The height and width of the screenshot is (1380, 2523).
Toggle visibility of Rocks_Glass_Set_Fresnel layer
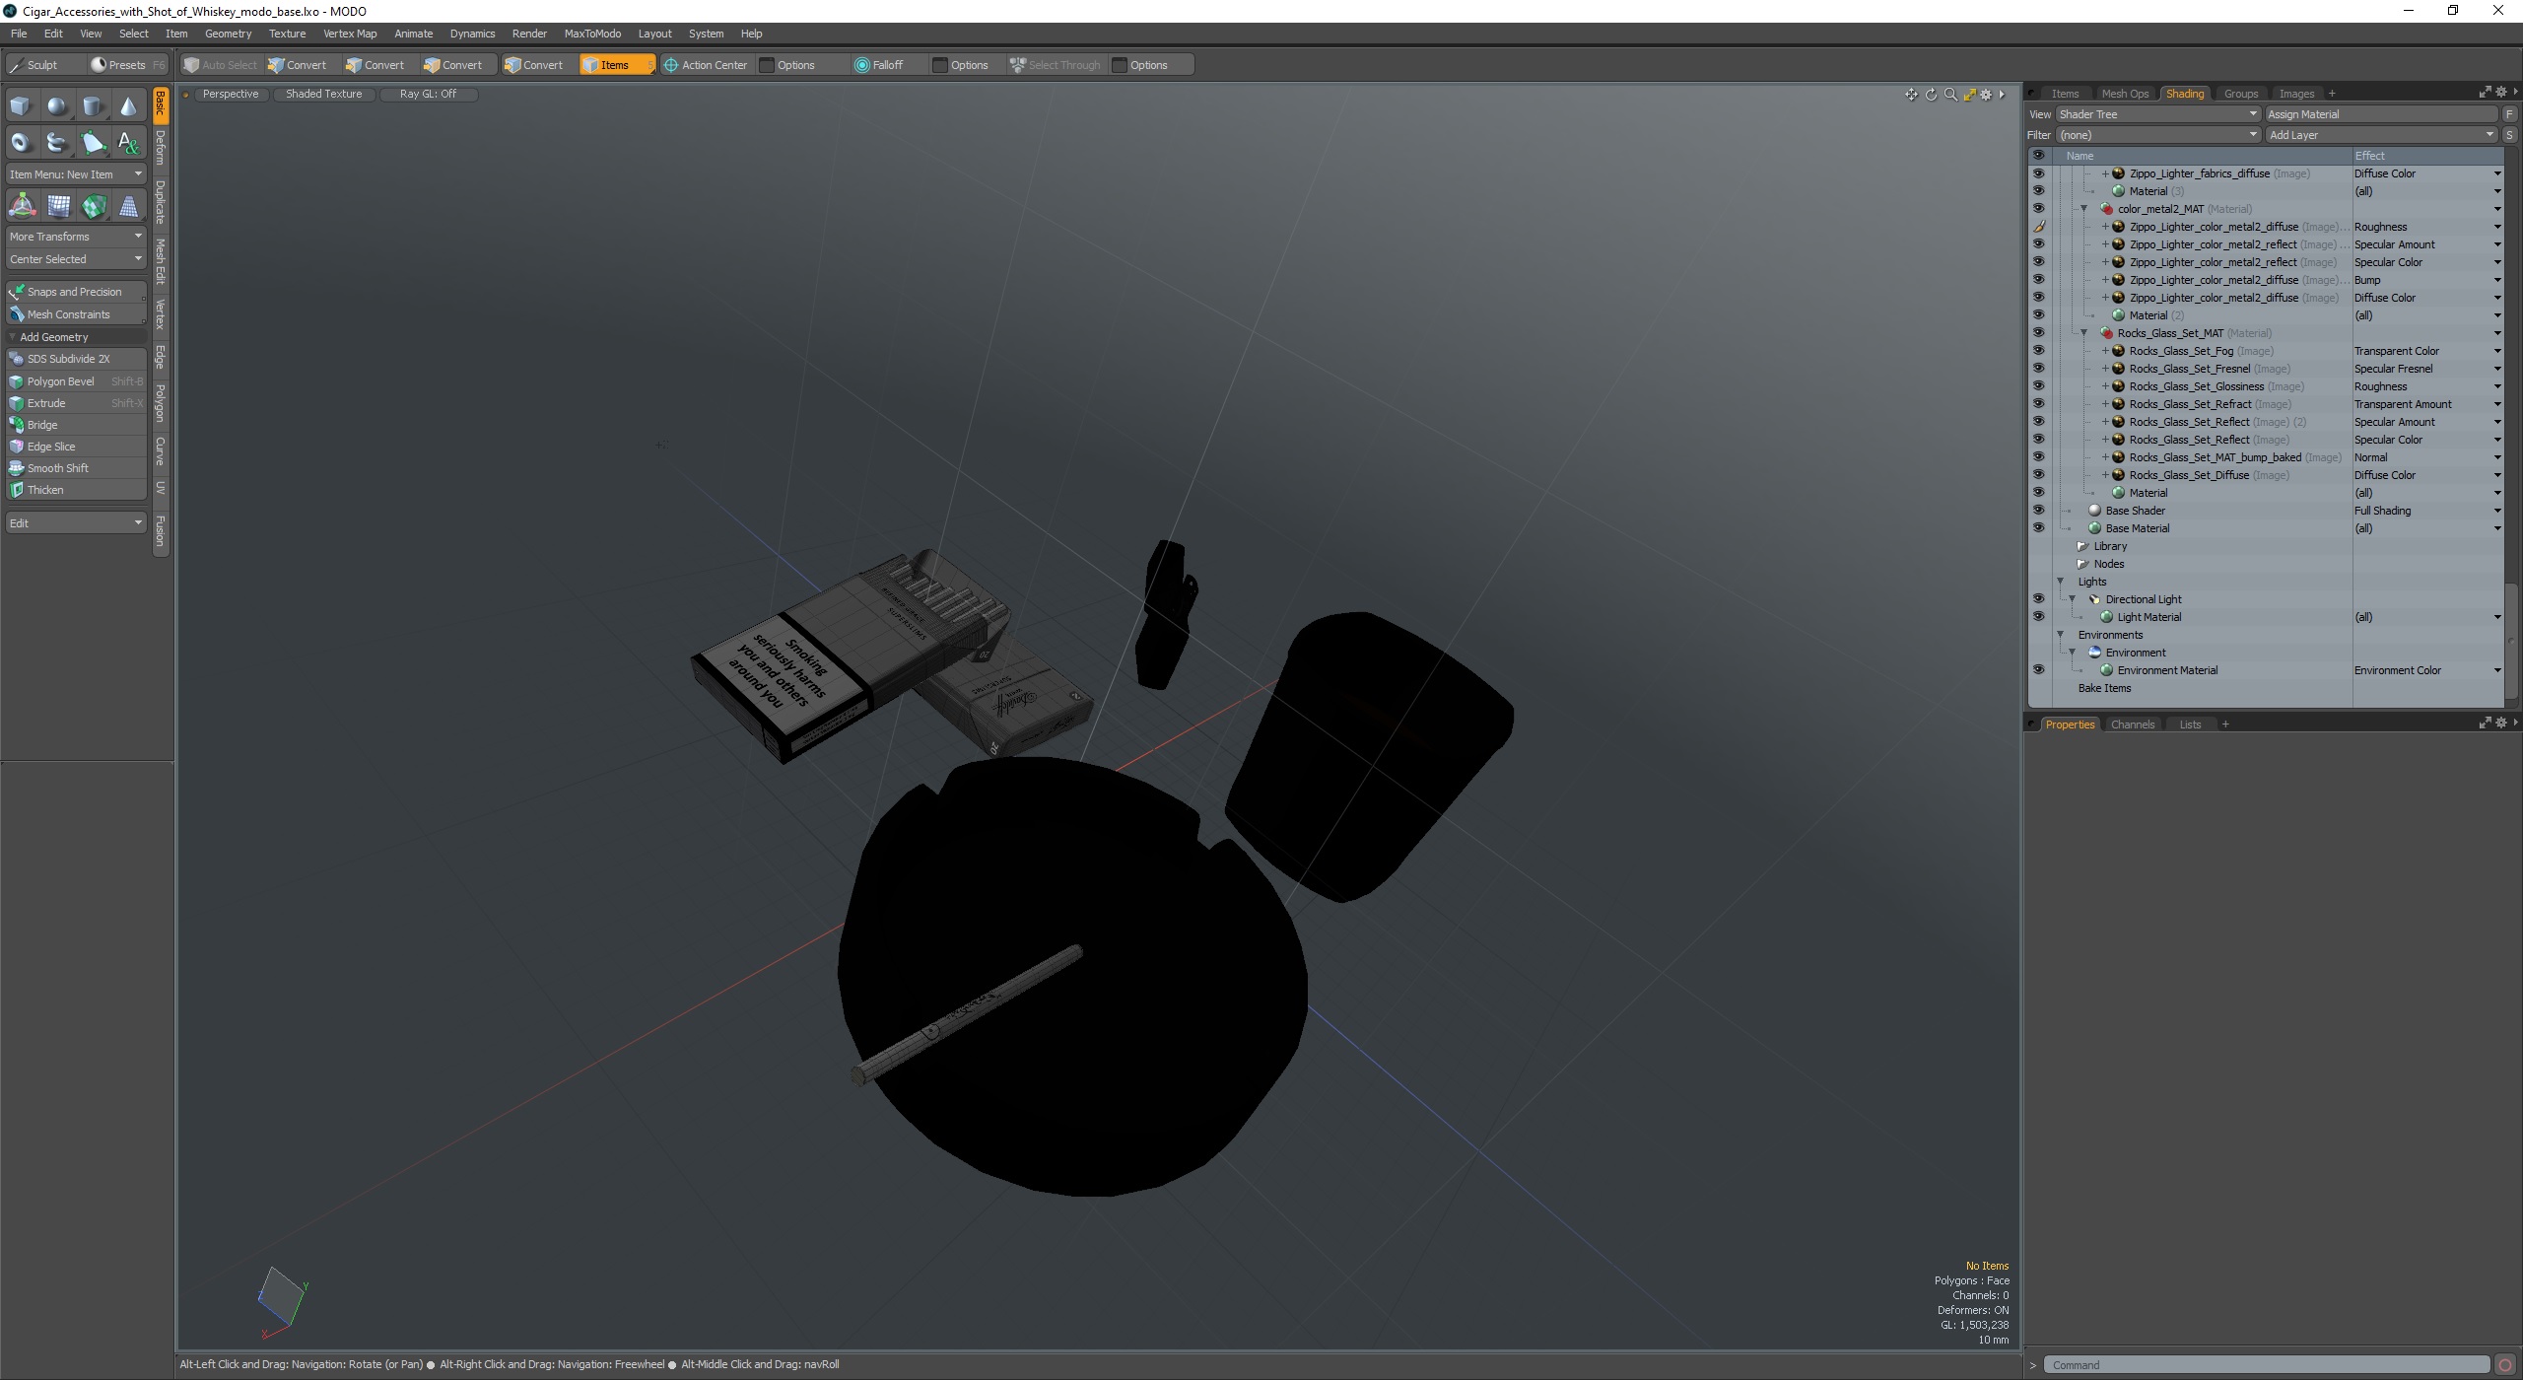click(2038, 369)
